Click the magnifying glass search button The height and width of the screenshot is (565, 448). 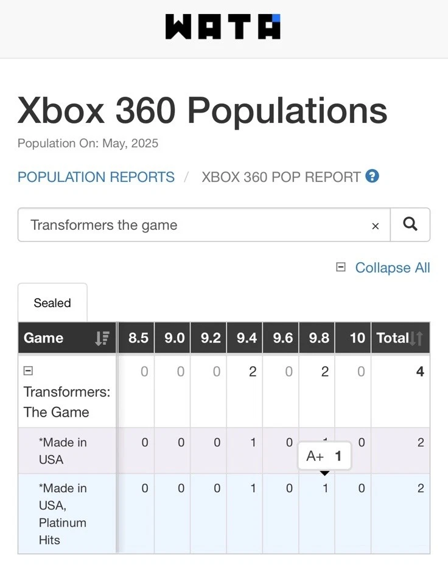pos(410,224)
